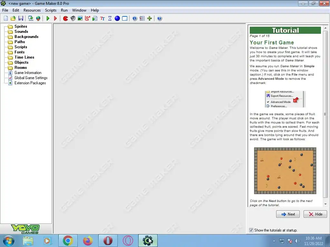This screenshot has height=247, width=330.
Task: Open Windows Explorer from the taskbar
Action: click(28, 241)
